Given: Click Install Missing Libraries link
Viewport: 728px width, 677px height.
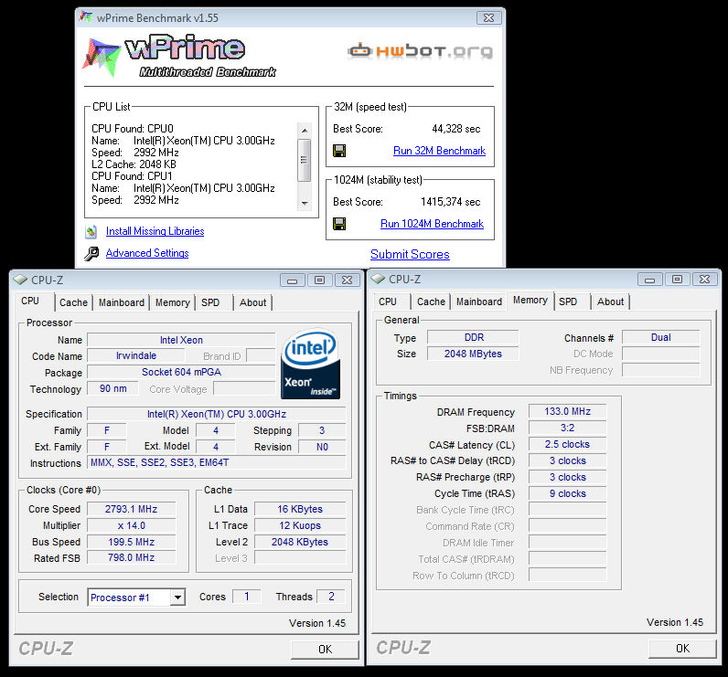Looking at the screenshot, I should click(x=155, y=231).
